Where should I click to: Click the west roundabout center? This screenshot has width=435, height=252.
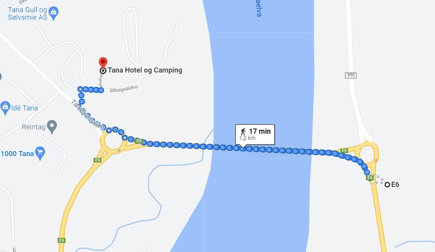113,141
